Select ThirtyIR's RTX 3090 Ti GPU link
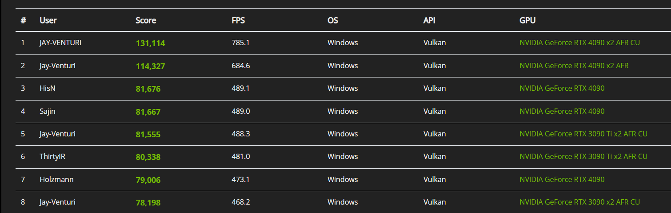671x213 pixels. point(583,156)
